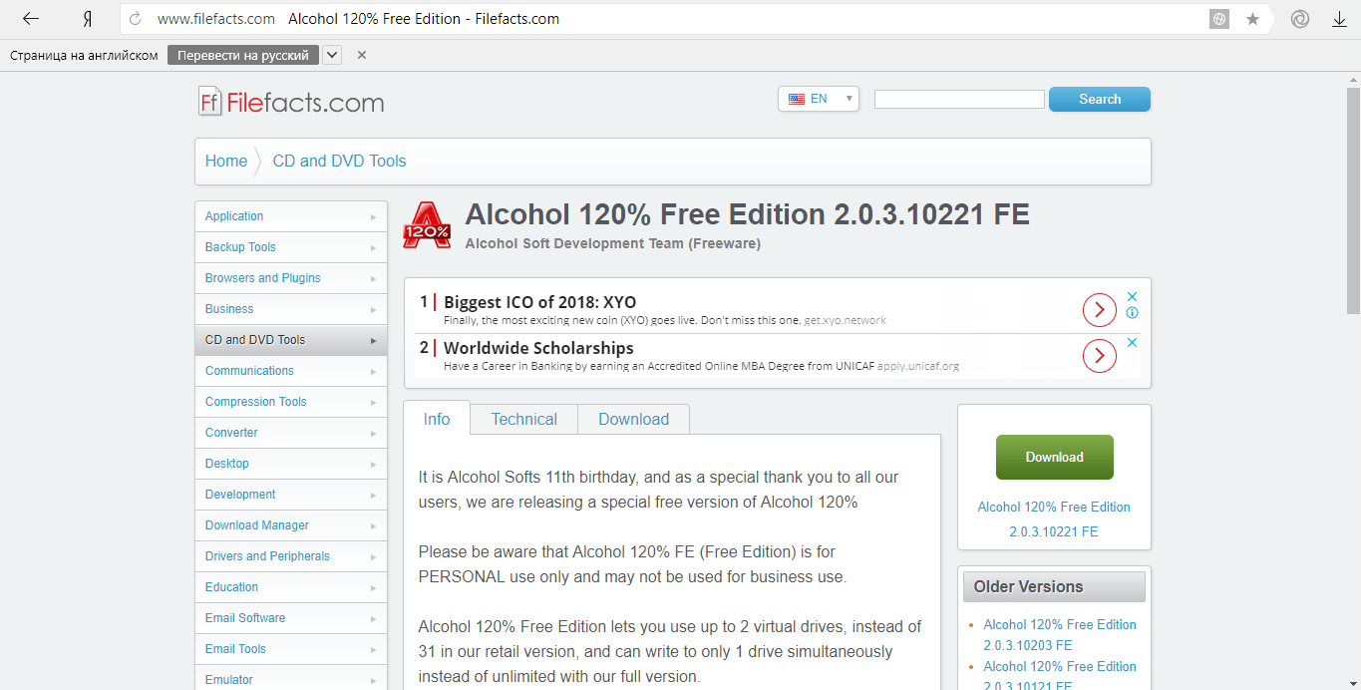Open the Worldwide Scholarships ad arrow button
The height and width of the screenshot is (690, 1361).
pyautogui.click(x=1099, y=356)
